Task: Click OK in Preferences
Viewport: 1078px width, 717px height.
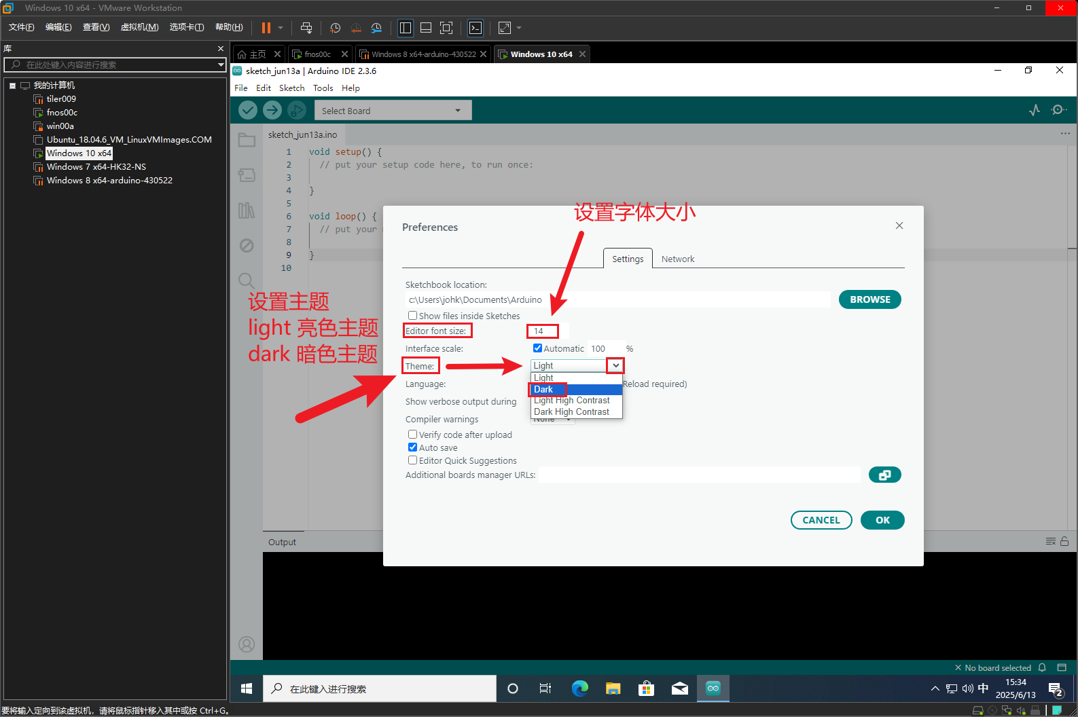Action: [x=882, y=520]
